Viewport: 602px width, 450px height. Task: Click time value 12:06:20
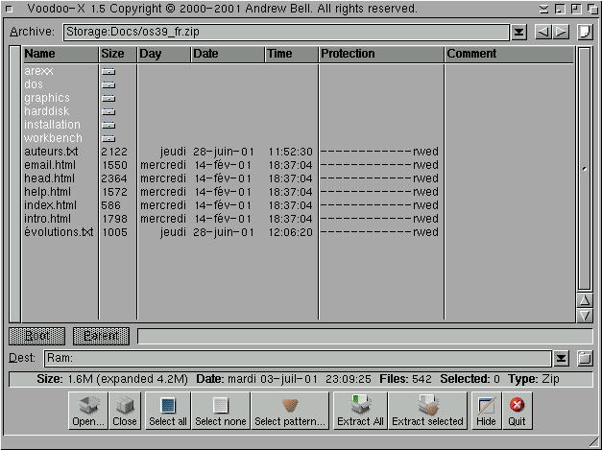[291, 232]
